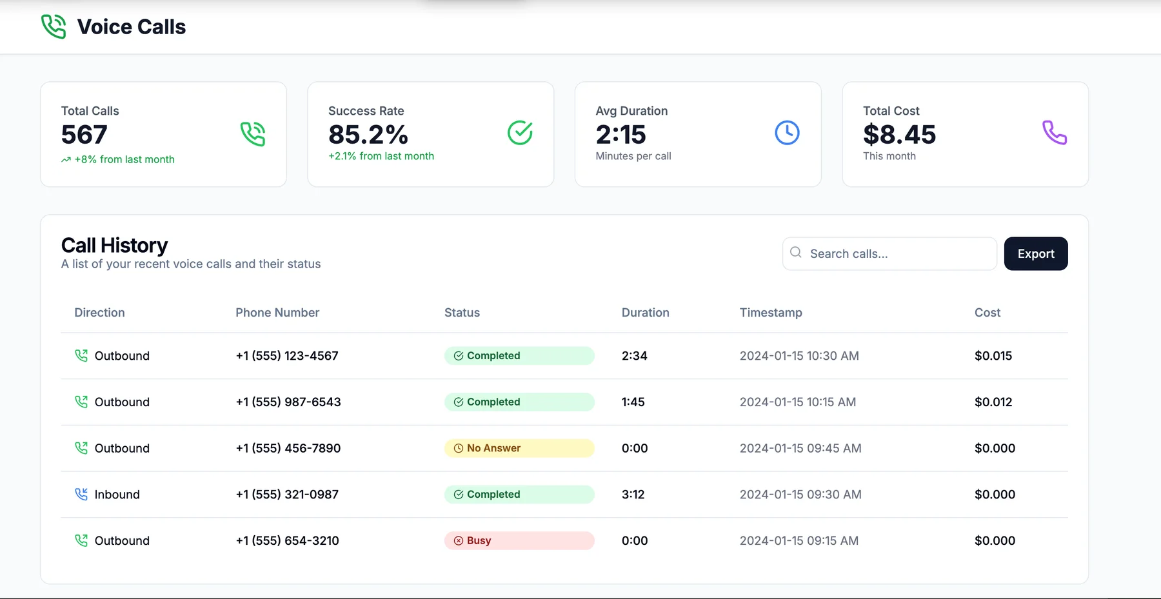Focus the Search calls input field
Viewport: 1161px width, 599px height.
889,253
